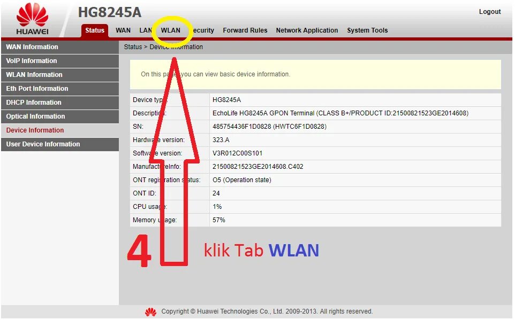Click the O5 (Operation state) value
The width and height of the screenshot is (515, 320).
[242, 180]
